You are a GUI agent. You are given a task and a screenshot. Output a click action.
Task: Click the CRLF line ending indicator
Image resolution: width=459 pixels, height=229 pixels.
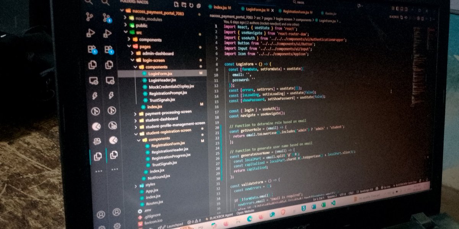(x=351, y=193)
